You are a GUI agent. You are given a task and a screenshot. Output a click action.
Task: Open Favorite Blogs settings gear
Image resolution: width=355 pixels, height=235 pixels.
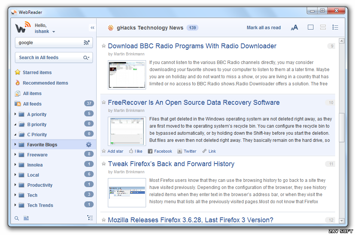tap(89, 144)
